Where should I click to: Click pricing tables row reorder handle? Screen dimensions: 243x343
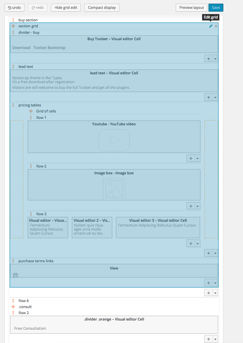tap(13, 105)
